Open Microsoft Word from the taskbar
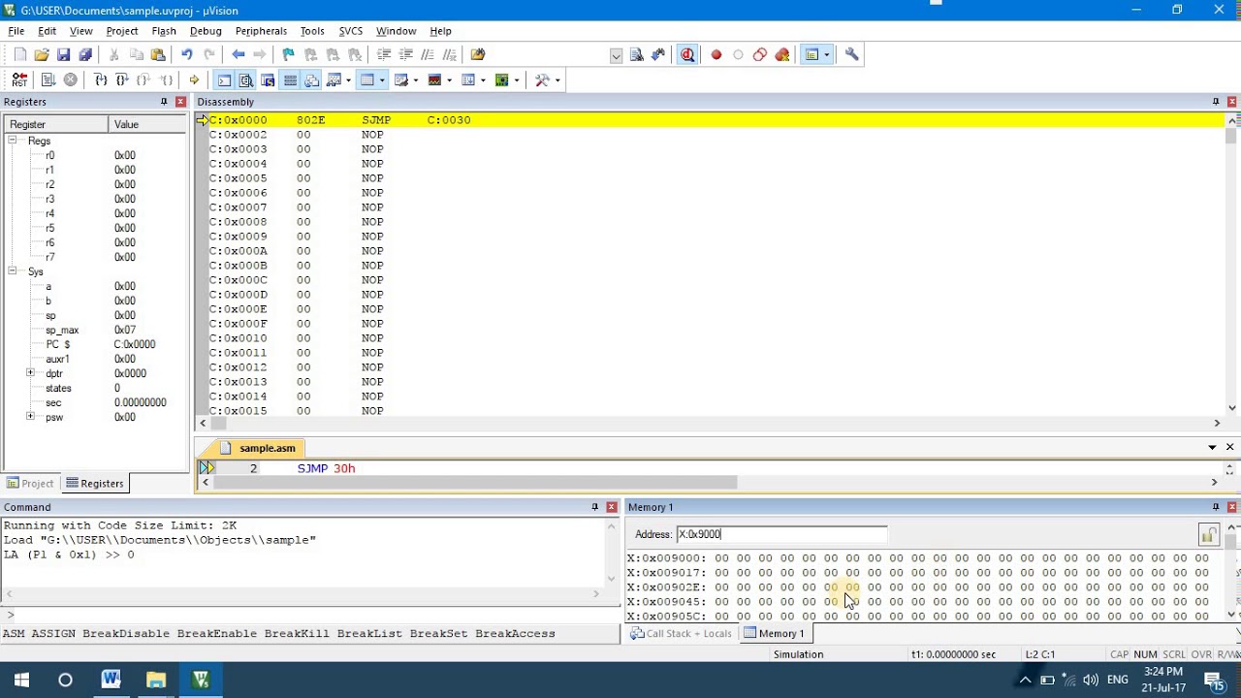This screenshot has width=1241, height=698. pos(111,680)
